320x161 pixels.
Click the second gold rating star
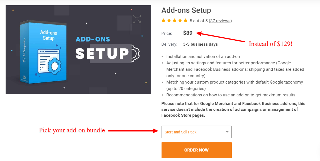169,20
